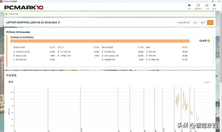The image size is (222, 132).
Task: Click the PCMark 10 logo
Action: [24, 7]
